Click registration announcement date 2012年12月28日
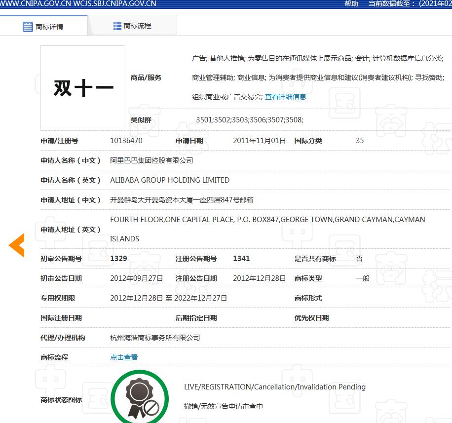 coord(260,278)
